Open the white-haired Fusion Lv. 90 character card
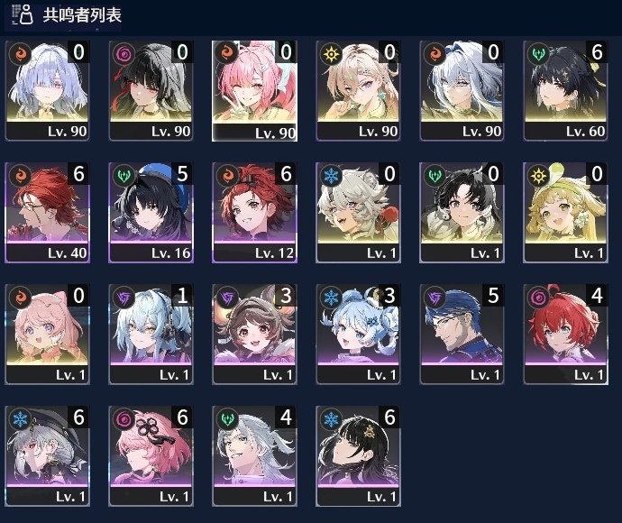The width and height of the screenshot is (622, 523). [x=462, y=91]
